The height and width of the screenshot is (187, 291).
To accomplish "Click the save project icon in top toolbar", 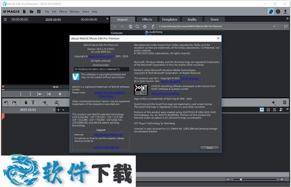I will 39,12.
